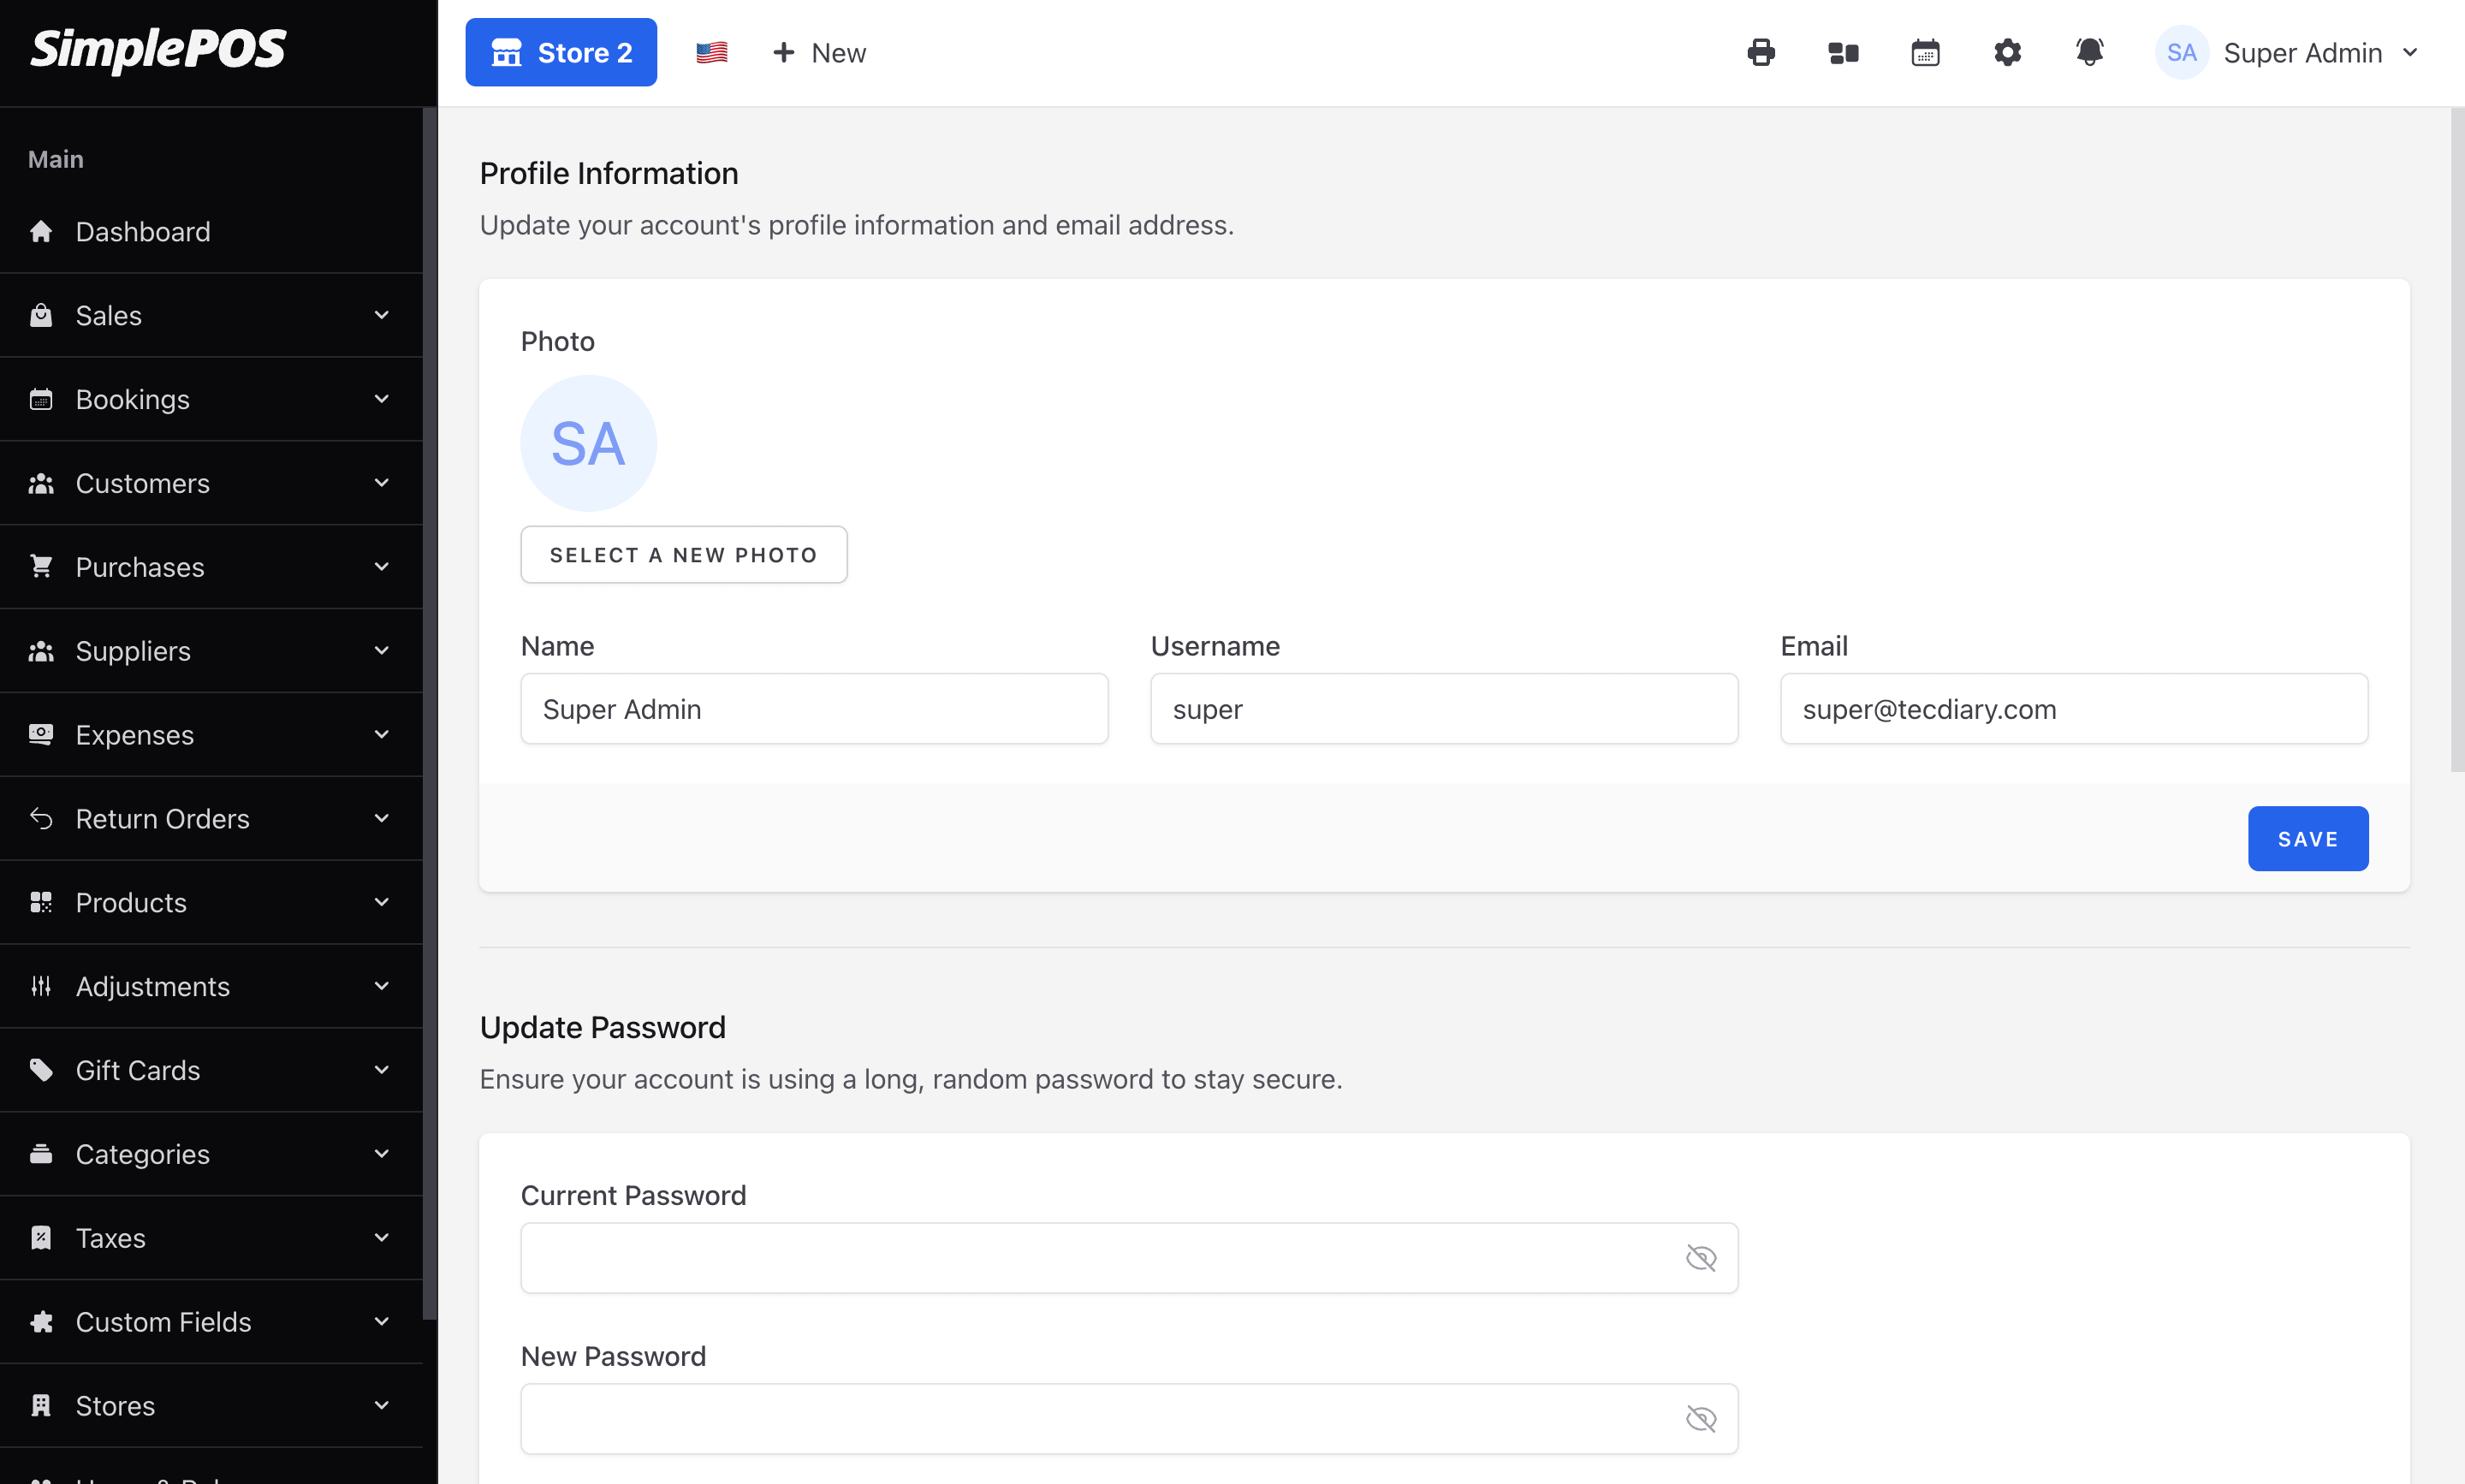This screenshot has height=1484, width=2465.
Task: Click the printer icon in top bar
Action: coord(1761,52)
